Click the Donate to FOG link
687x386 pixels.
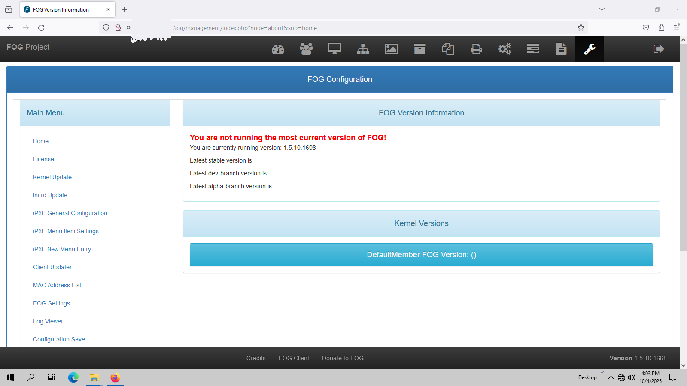pyautogui.click(x=343, y=358)
